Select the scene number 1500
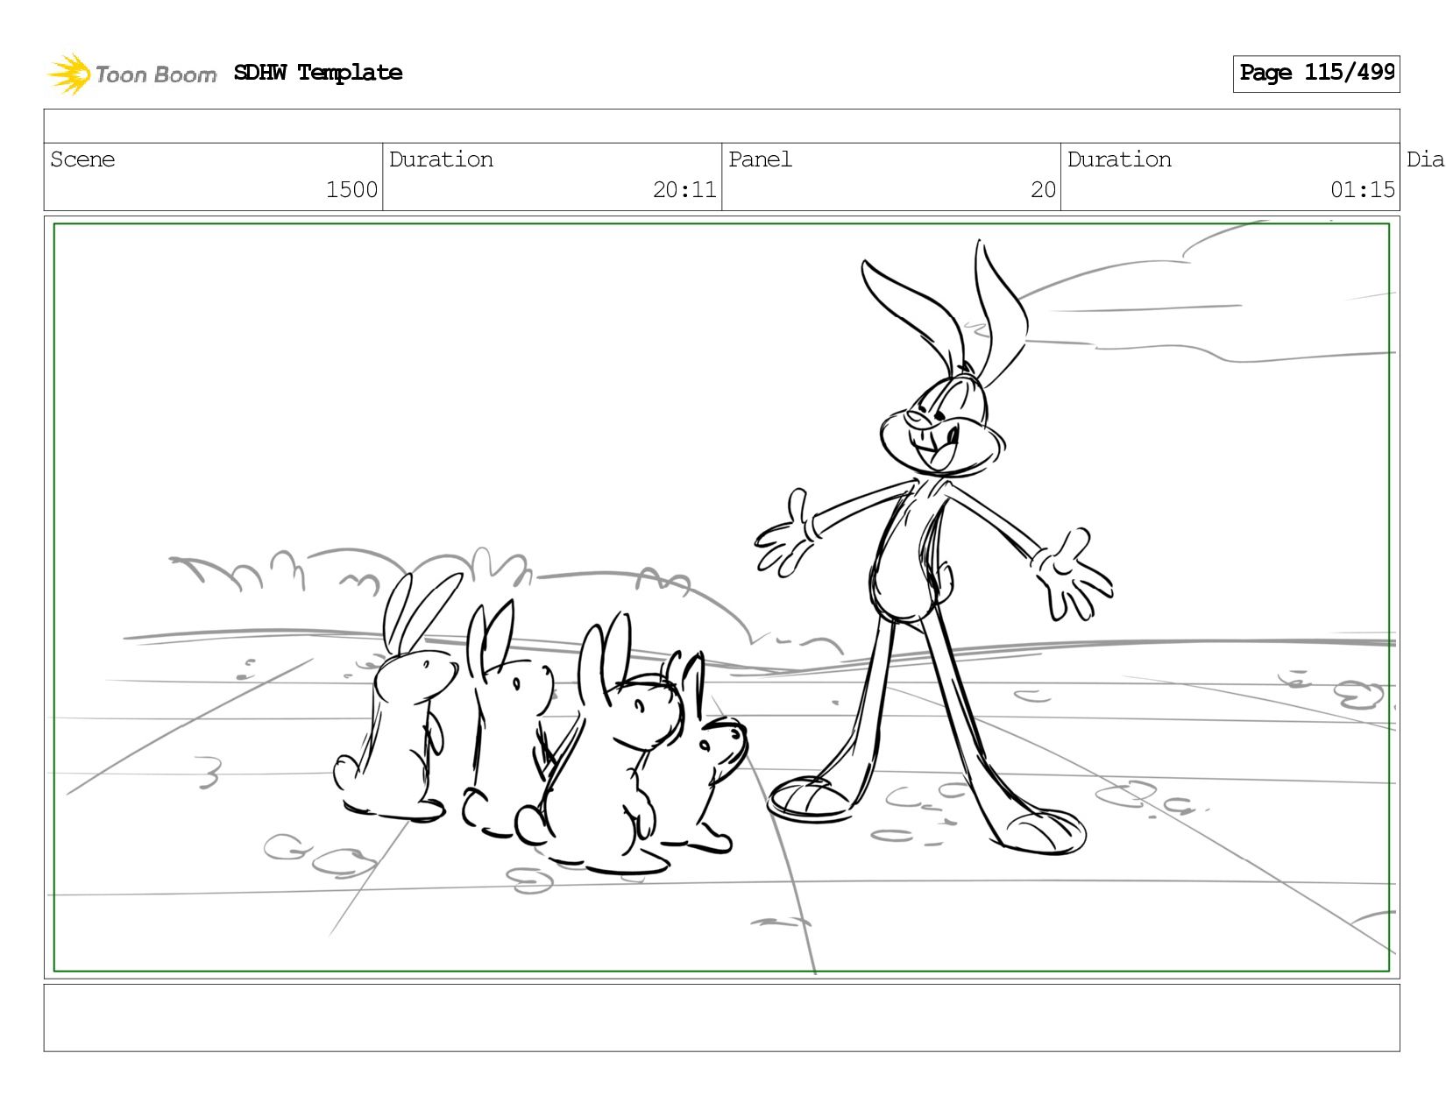This screenshot has height=1117, width=1446. 351,190
